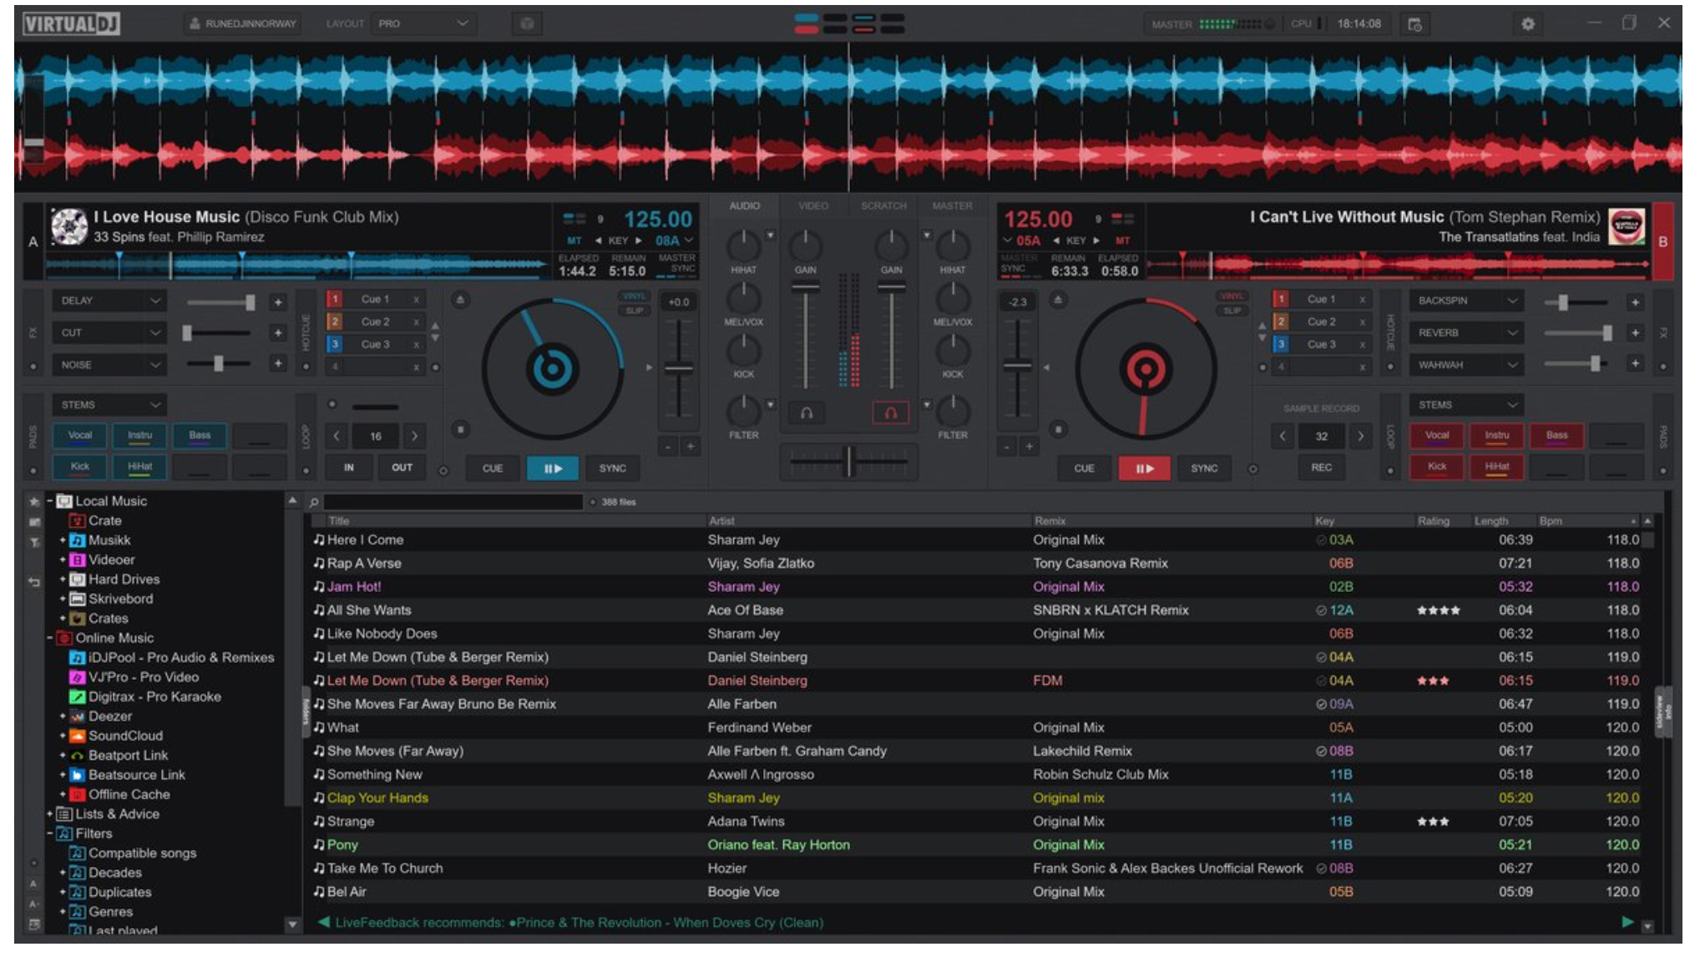Viewport: 1700px width, 962px height.
Task: Click the search magnifier icon in browser
Action: click(x=314, y=502)
